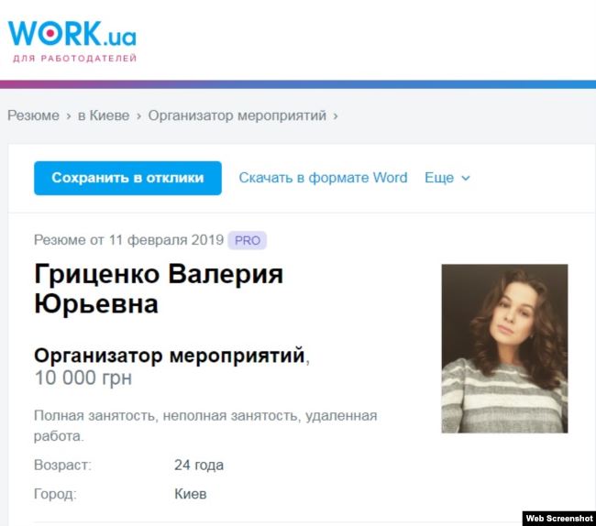Click the breadcrumb arrow after в Киеве
Screen dimensions: 596x526
coord(138,116)
